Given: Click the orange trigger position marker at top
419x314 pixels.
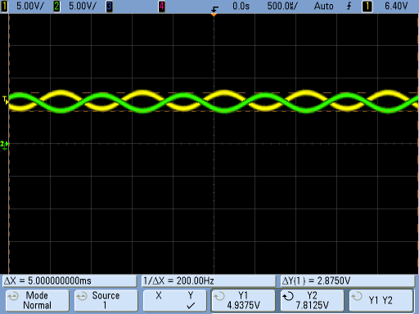Looking at the screenshot, I should pyautogui.click(x=214, y=15).
